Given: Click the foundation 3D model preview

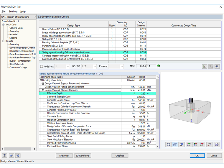Looking at the screenshot, I should click(x=190, y=111).
